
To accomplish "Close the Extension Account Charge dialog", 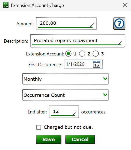I will (125, 5).
